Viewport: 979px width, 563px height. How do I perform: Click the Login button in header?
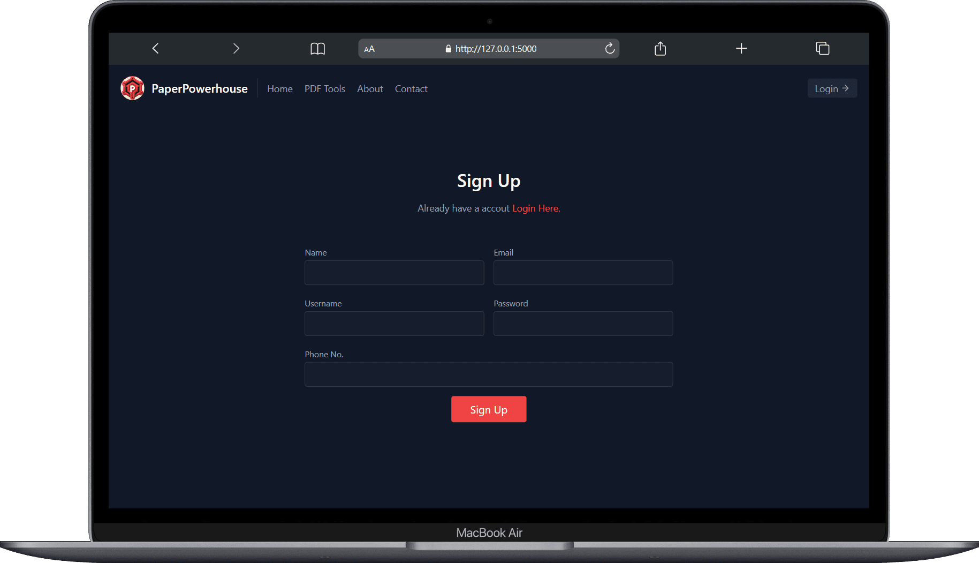(832, 88)
